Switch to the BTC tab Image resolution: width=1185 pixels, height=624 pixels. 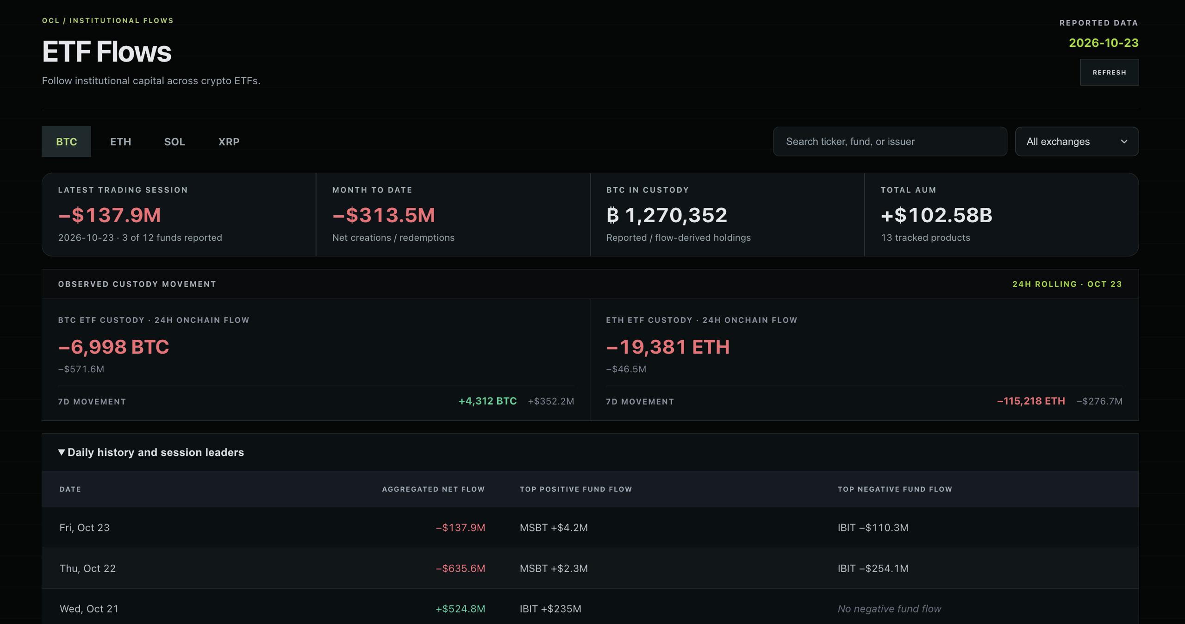coord(66,142)
